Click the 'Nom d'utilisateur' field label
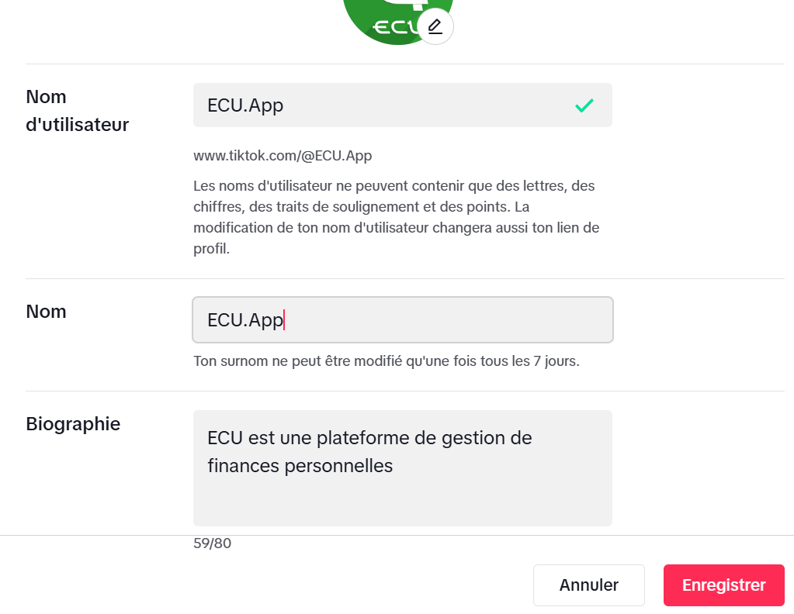Screen dimensions: 794x614 point(78,111)
